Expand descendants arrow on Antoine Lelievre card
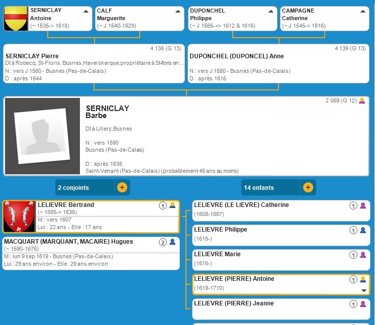The image size is (375, 325). pos(363,290)
